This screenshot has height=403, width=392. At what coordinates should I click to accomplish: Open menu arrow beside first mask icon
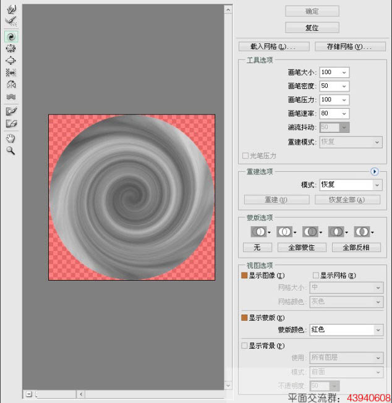click(x=269, y=232)
